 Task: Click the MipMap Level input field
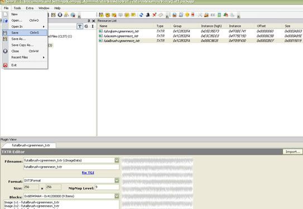(107, 187)
